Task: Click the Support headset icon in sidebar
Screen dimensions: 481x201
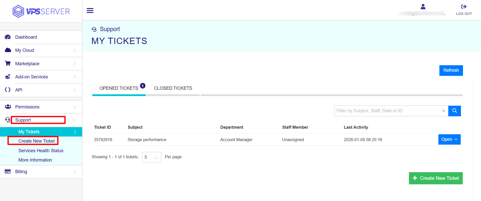Action: (x=8, y=120)
